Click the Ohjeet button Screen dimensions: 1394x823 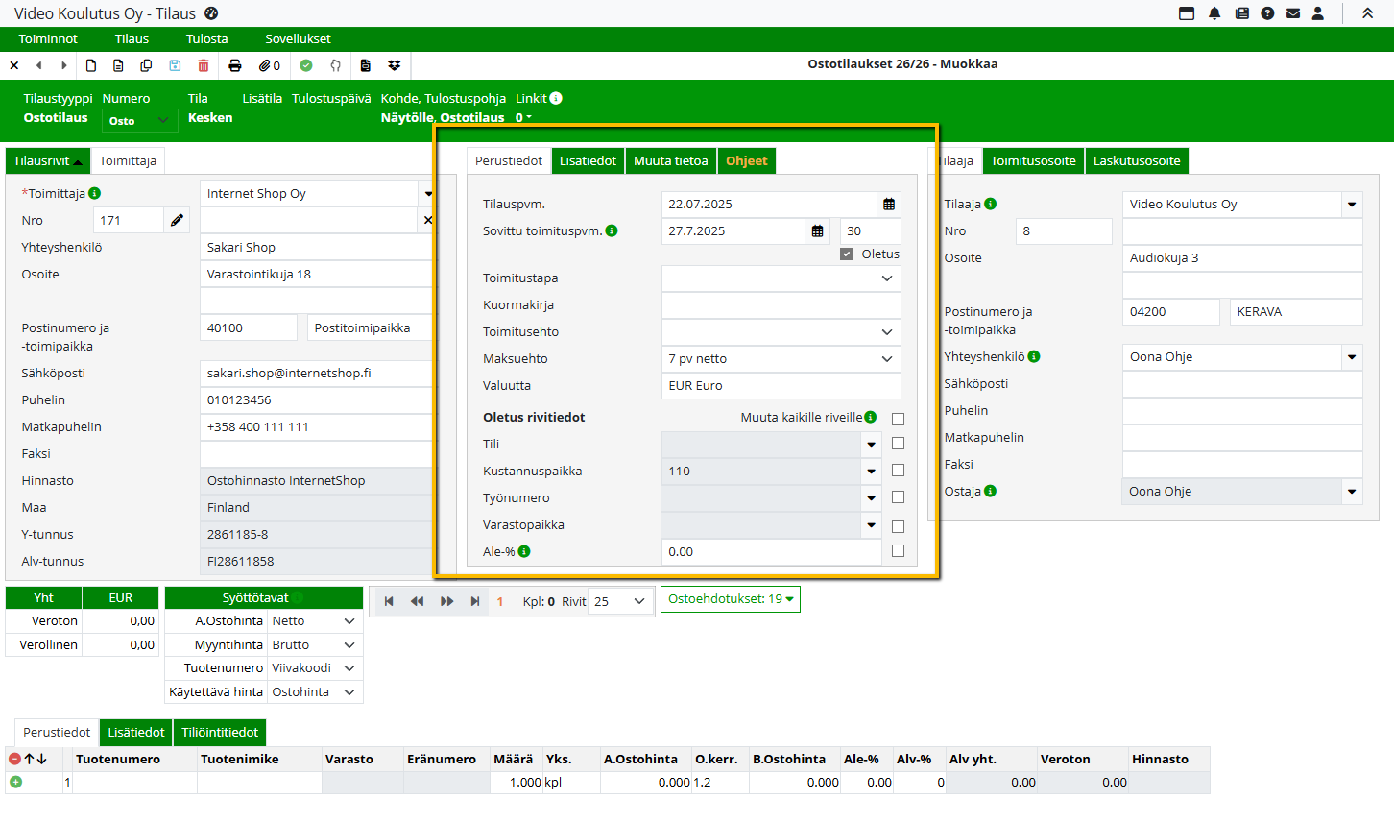746,161
